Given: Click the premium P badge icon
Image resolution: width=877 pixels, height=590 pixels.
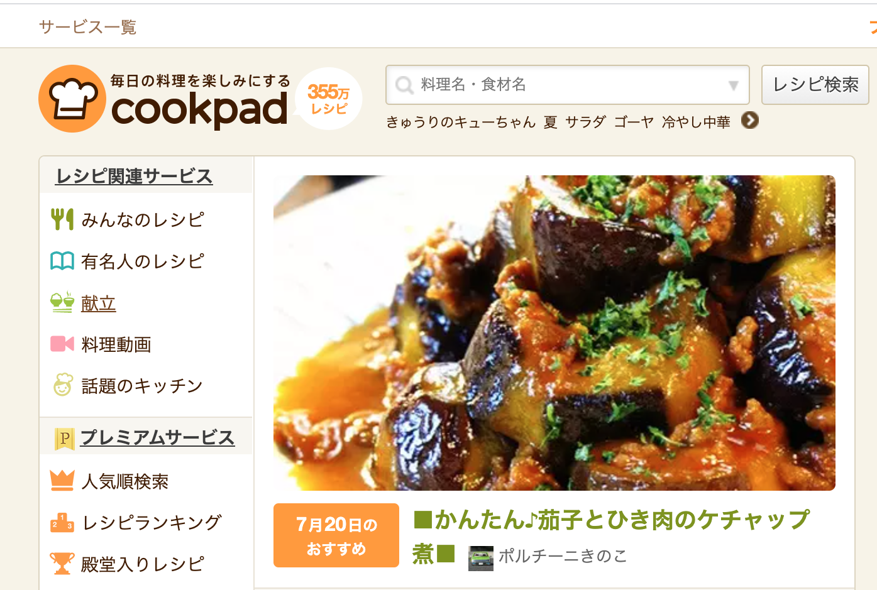Looking at the screenshot, I should pyautogui.click(x=64, y=438).
